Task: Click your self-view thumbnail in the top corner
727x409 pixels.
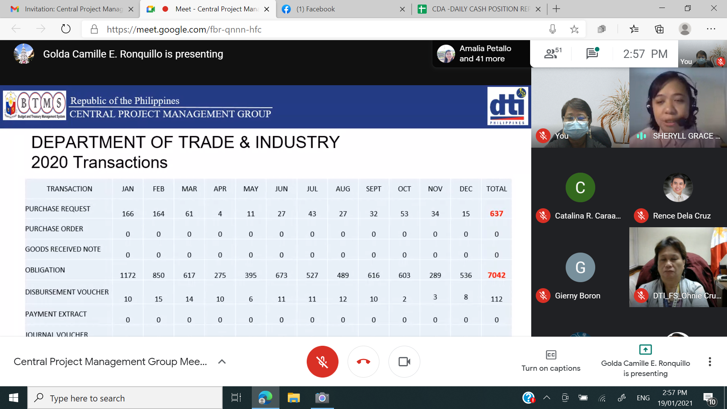Action: (702, 54)
